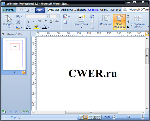Screen dimensions: 150x121
Task: Click the ruler measure tool icon
Action: [x=18, y=27]
